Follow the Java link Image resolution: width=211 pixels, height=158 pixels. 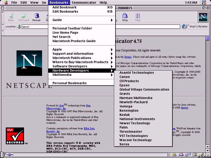pos(61,106)
